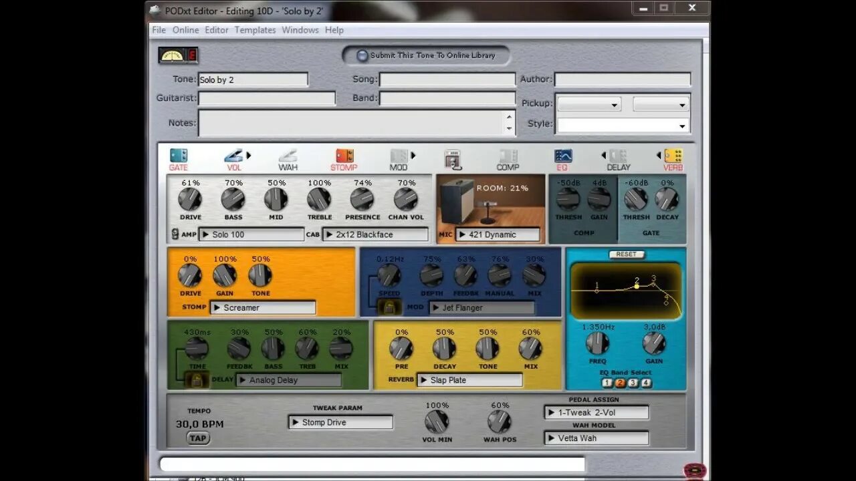Select EQ band 1
The width and height of the screenshot is (856, 481).
pyautogui.click(x=607, y=383)
